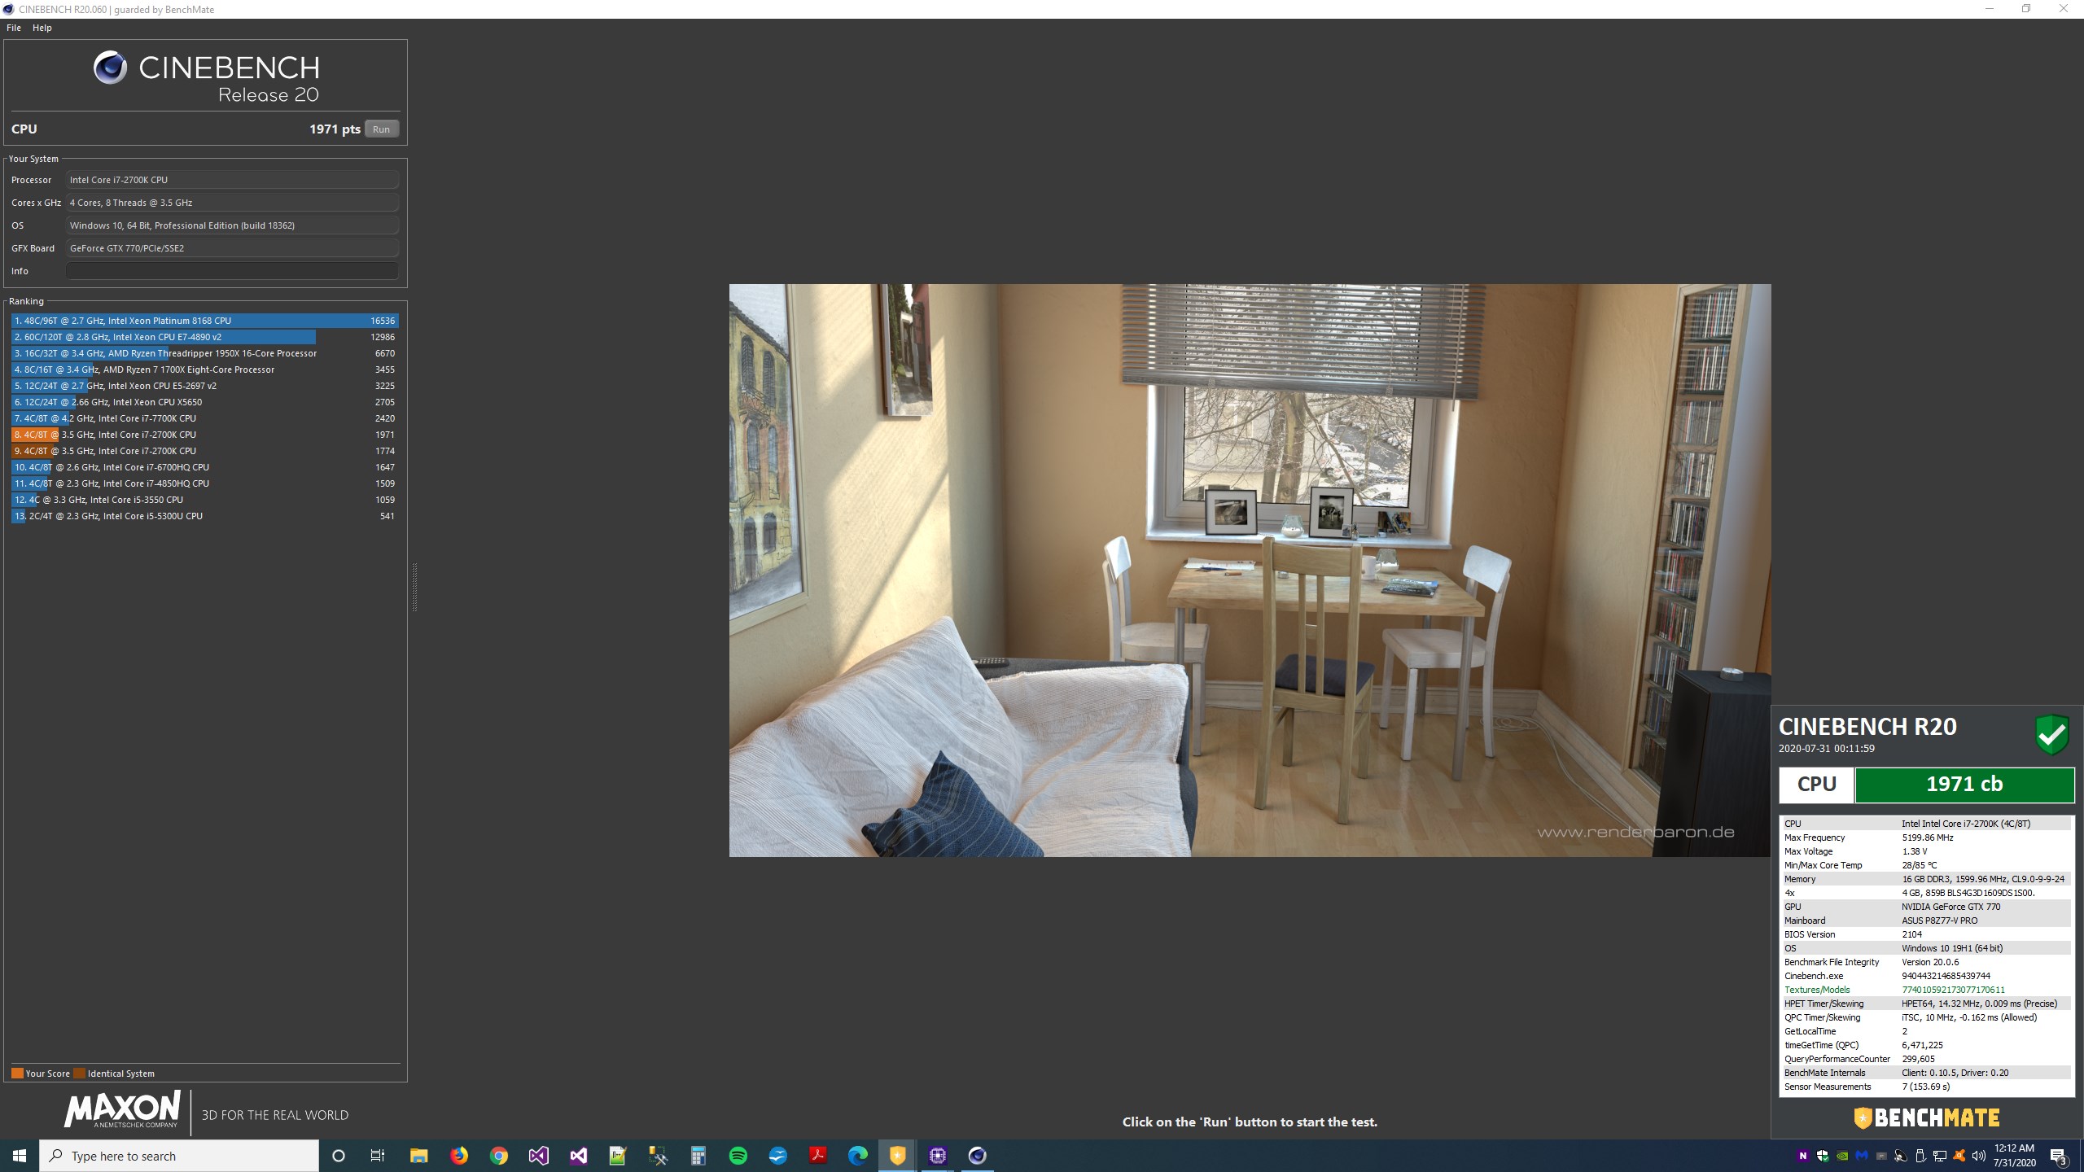Open Spotify from the taskbar

(x=738, y=1156)
